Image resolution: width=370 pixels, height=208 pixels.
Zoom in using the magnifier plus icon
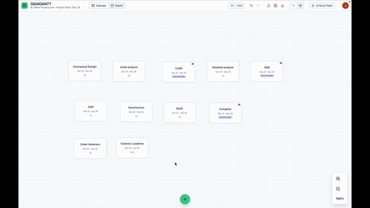pyautogui.click(x=338, y=179)
